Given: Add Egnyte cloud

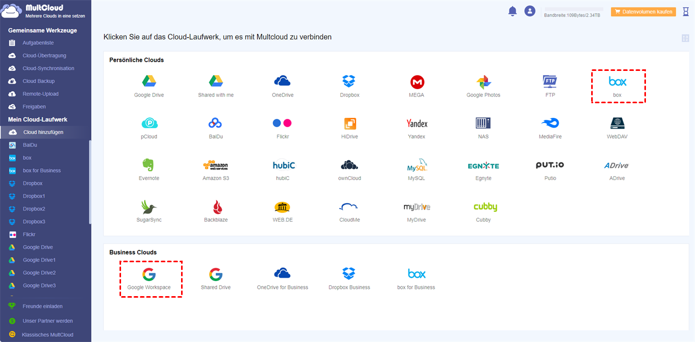Looking at the screenshot, I should pyautogui.click(x=483, y=170).
